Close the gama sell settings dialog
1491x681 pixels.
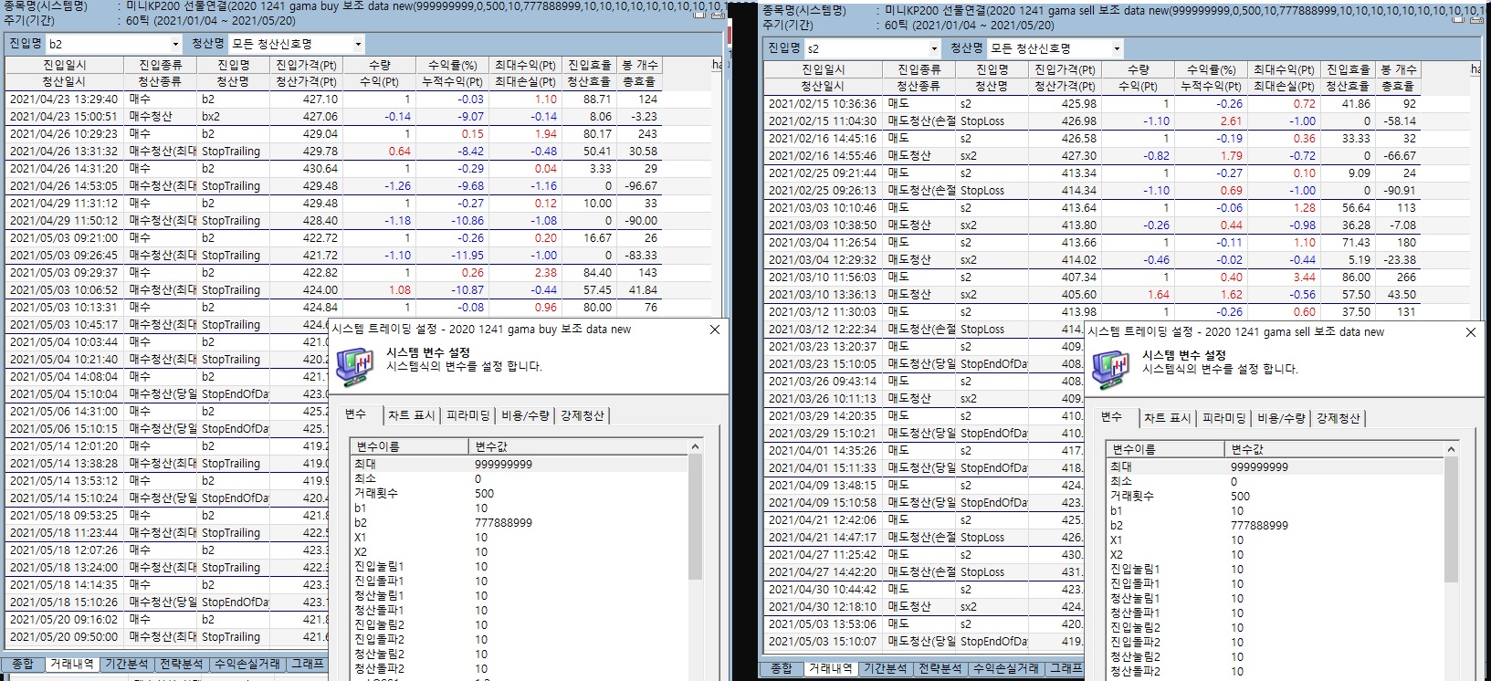(1470, 332)
